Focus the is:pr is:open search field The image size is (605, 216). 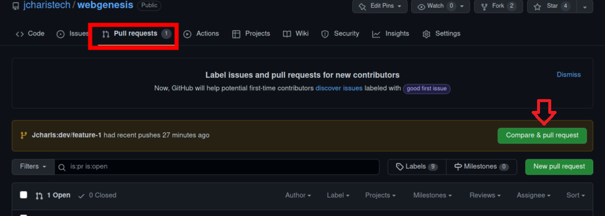[x=217, y=166]
